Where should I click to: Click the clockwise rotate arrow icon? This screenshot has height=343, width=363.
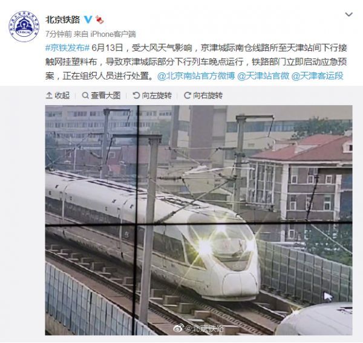(x=187, y=95)
